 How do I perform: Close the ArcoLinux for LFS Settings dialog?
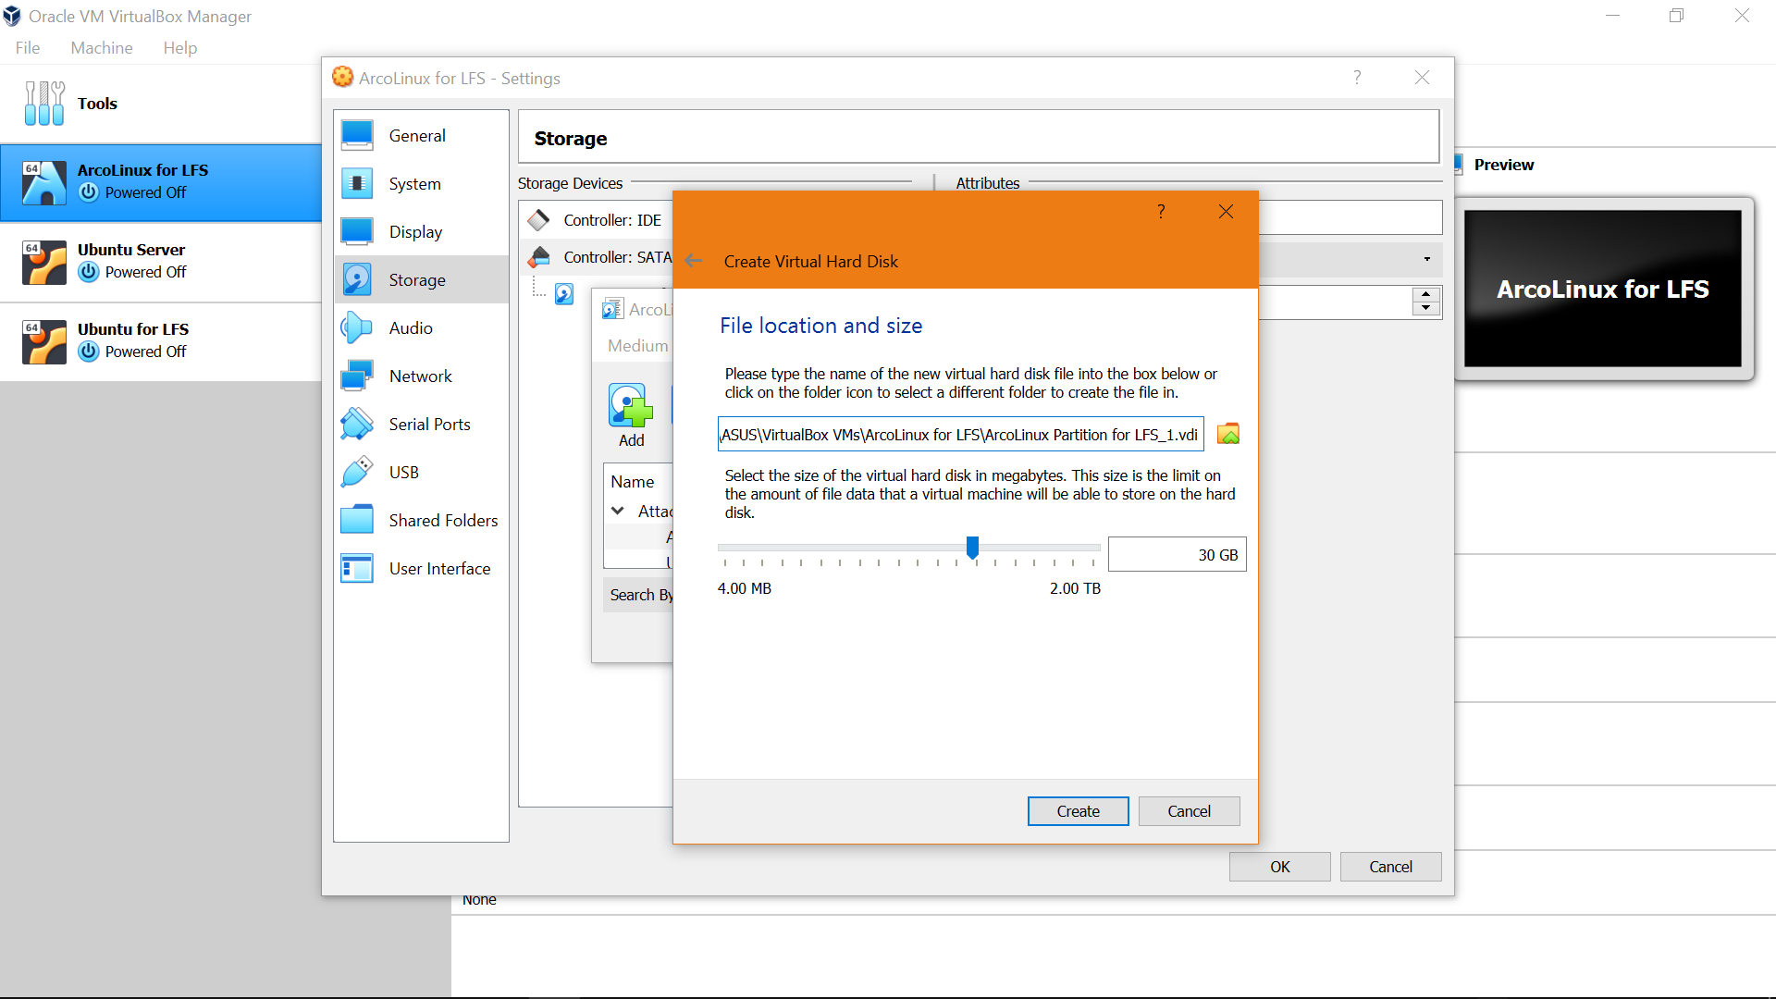pyautogui.click(x=1422, y=78)
